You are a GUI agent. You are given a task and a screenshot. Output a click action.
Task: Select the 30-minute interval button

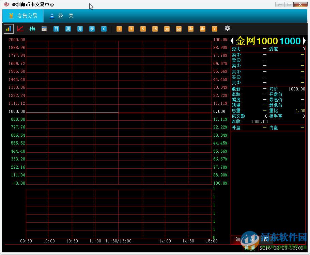pyautogui.click(x=167, y=29)
